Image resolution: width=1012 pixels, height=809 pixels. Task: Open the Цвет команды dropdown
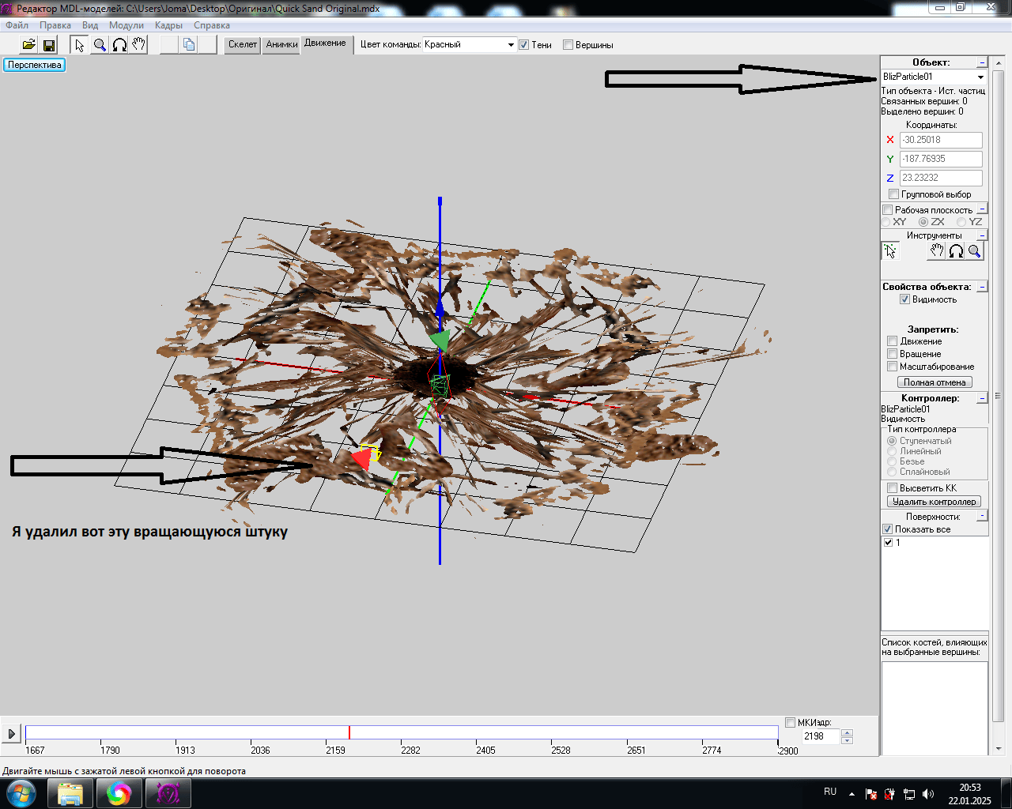pyautogui.click(x=511, y=45)
